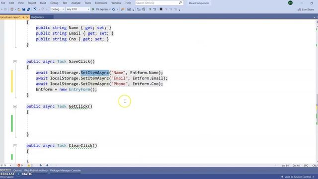The height and width of the screenshot is (179, 318).
Task: Click the HeadComponent solution name
Action: (199, 3)
